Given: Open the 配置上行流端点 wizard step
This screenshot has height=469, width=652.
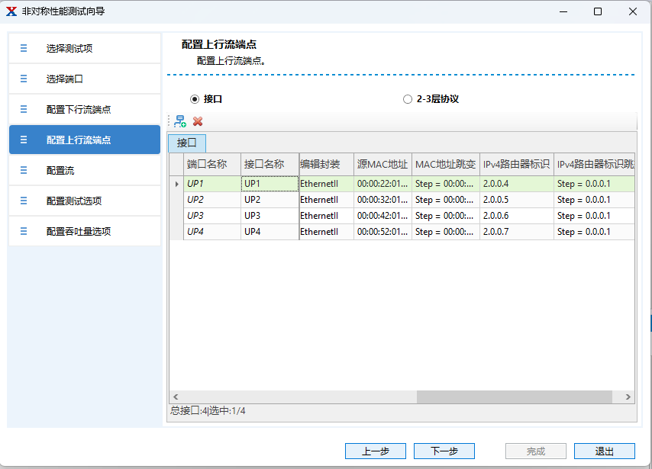Looking at the screenshot, I should [85, 140].
